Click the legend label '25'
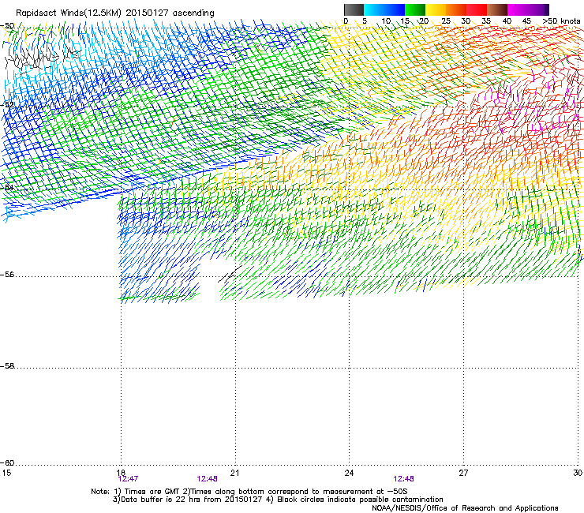 (446, 21)
